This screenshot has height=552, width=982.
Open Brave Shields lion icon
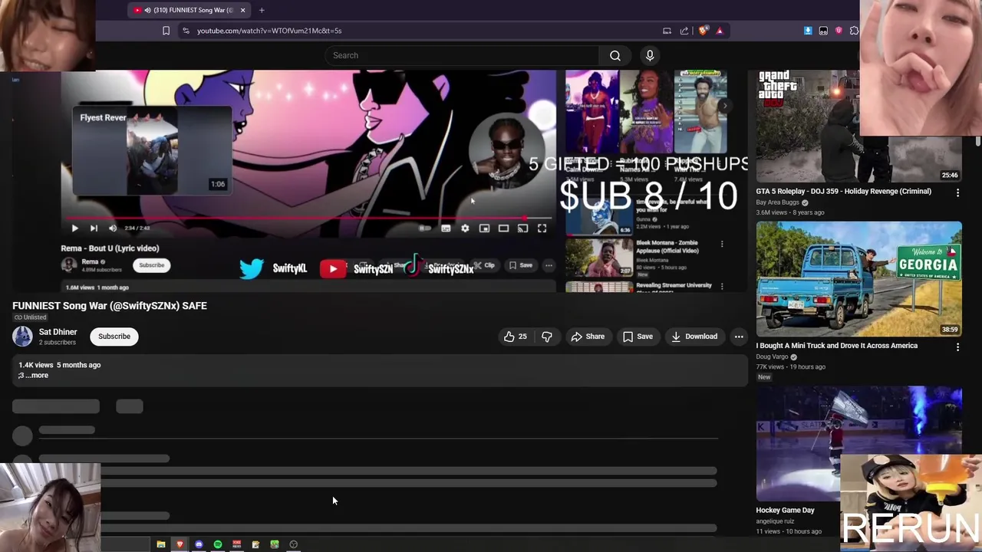pos(703,31)
